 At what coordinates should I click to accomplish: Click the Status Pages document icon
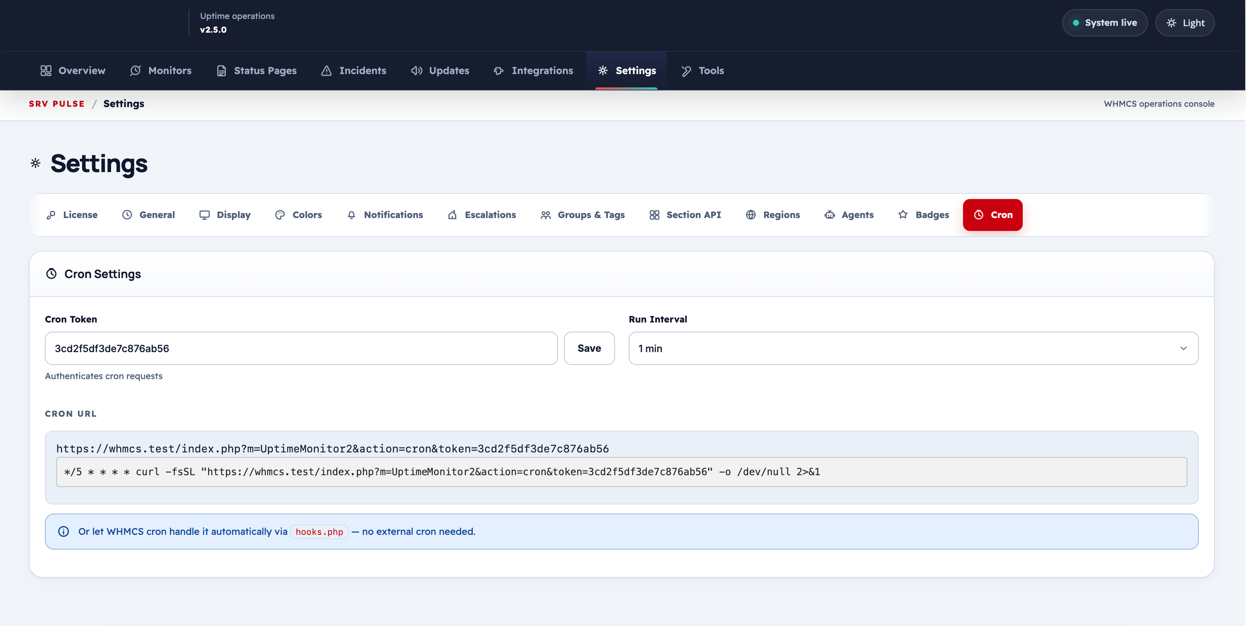[x=221, y=71]
